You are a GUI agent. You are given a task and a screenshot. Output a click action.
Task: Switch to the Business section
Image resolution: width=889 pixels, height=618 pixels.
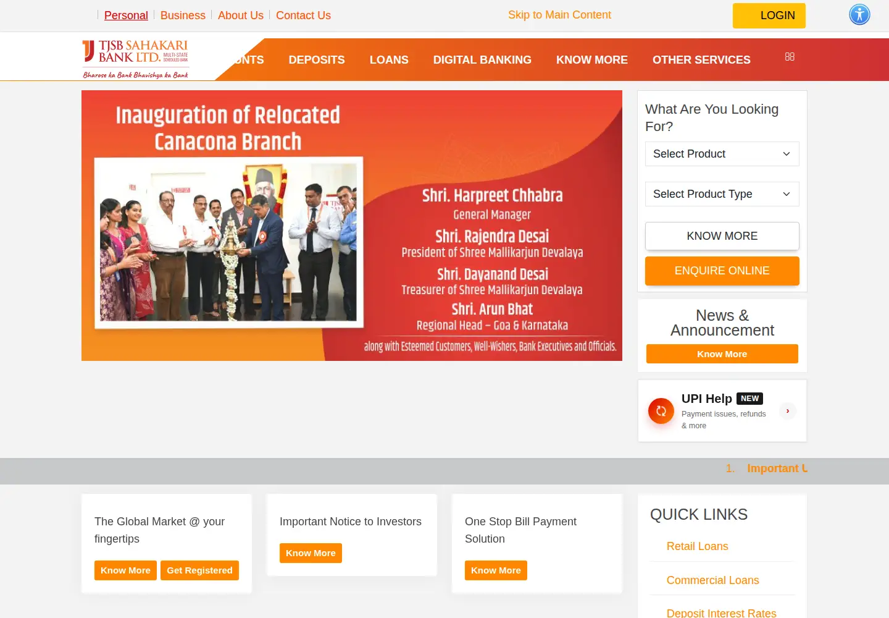tap(183, 15)
